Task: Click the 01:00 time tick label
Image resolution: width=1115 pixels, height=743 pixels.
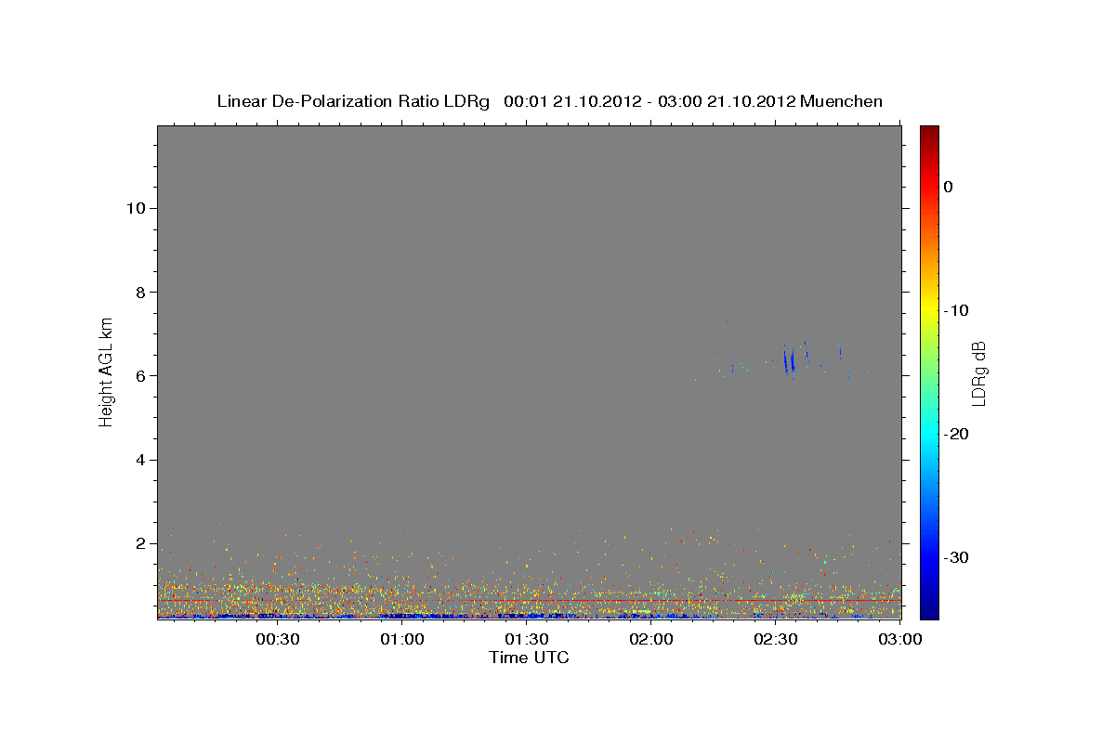Action: pyautogui.click(x=401, y=639)
